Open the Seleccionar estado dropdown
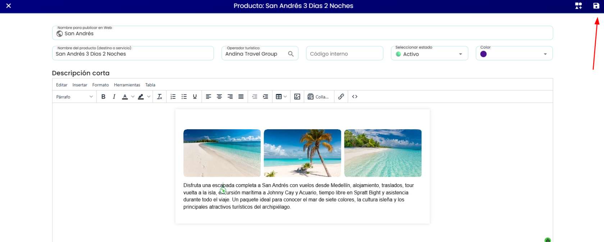Viewport: 604px width, 242px height. [429, 53]
